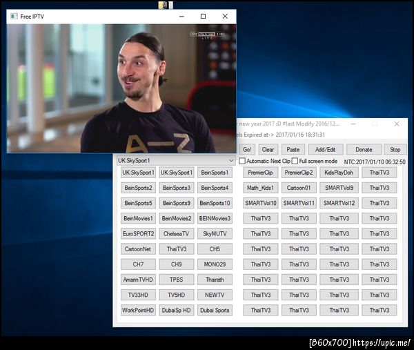
Task: Open the CH9 channel
Action: [x=177, y=264]
